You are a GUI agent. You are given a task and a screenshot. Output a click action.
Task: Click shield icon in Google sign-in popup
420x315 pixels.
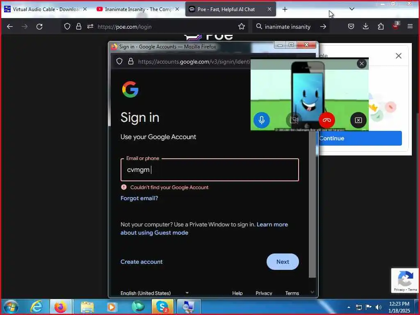(x=119, y=62)
